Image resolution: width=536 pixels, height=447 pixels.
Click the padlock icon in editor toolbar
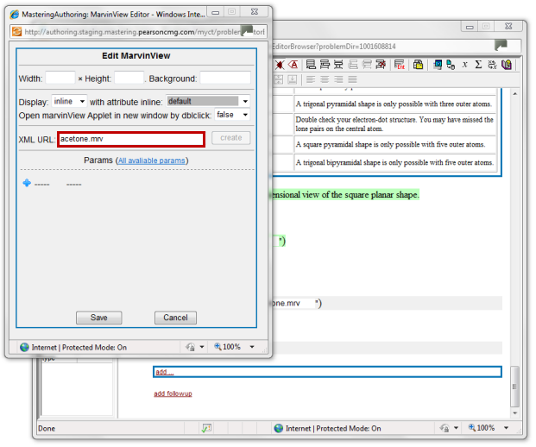pos(419,64)
